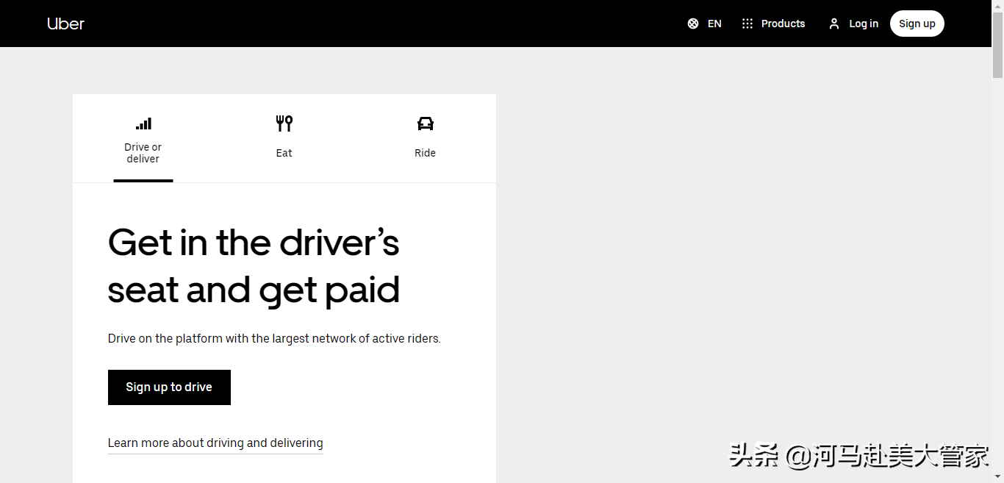Screen dimensions: 1004x483
Task: Click the Eat fork and knife icon
Action: (x=284, y=124)
